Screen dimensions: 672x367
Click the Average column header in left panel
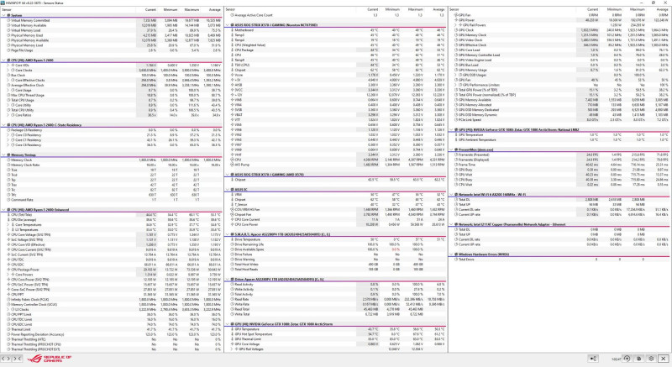[x=214, y=9]
